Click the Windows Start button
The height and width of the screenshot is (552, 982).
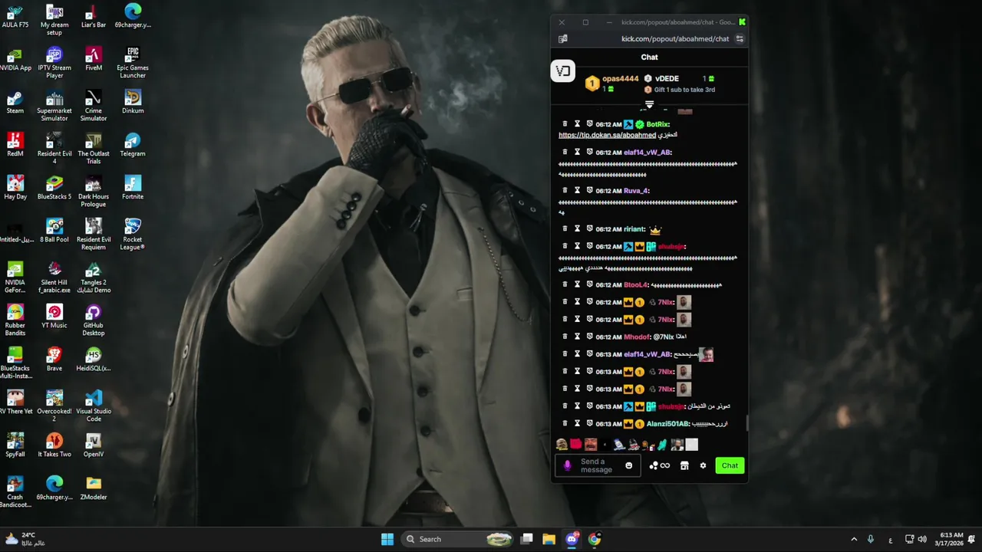tap(387, 539)
